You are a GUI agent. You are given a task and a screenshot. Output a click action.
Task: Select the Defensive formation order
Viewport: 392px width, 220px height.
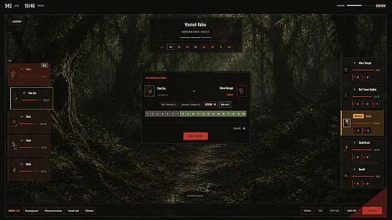pyautogui.click(x=53, y=211)
